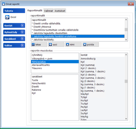Select 'kg (1 desim.)' field

(102, 88)
